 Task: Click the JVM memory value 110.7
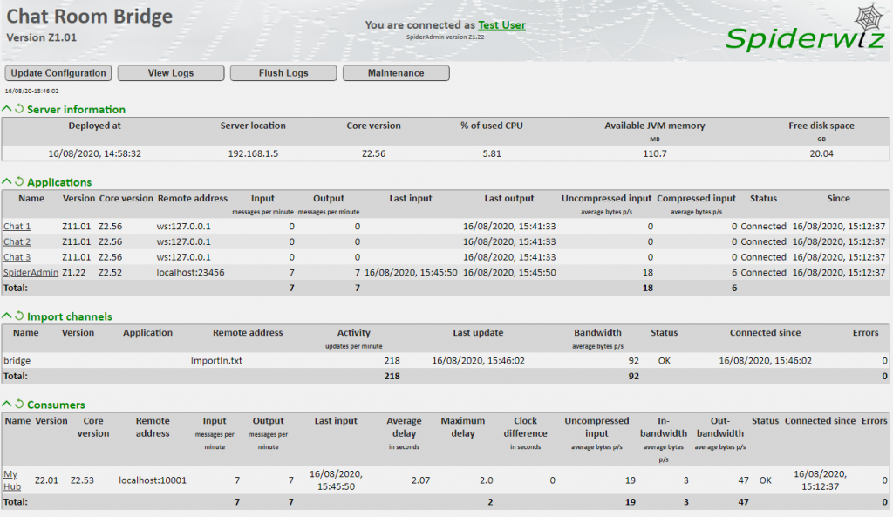pyautogui.click(x=654, y=153)
